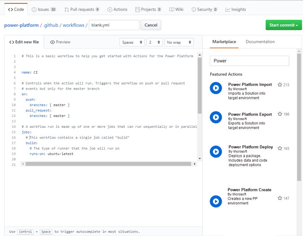
Task: Click the .github breadcrumb link
Action: tap(51, 25)
